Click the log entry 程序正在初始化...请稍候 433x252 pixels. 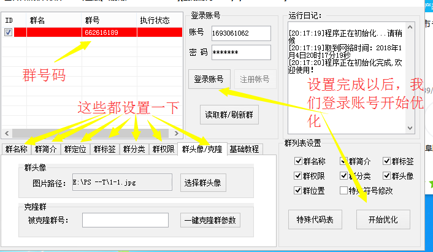(x=345, y=37)
